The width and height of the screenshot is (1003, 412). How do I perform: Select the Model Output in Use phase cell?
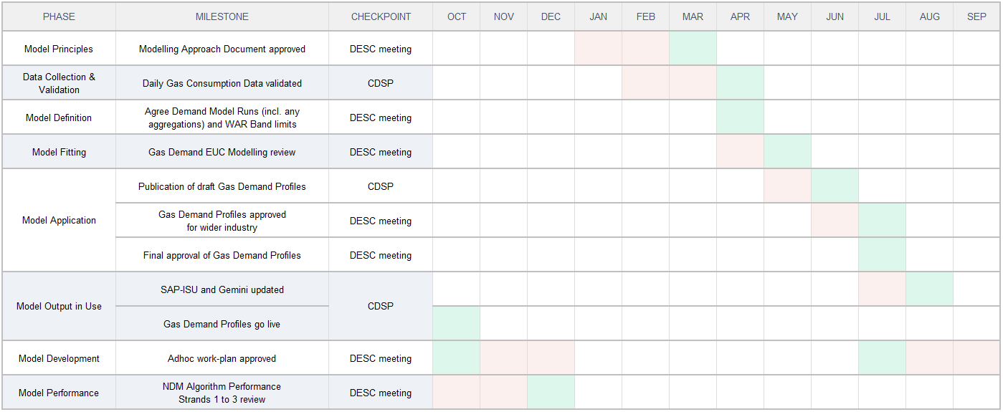coord(59,307)
